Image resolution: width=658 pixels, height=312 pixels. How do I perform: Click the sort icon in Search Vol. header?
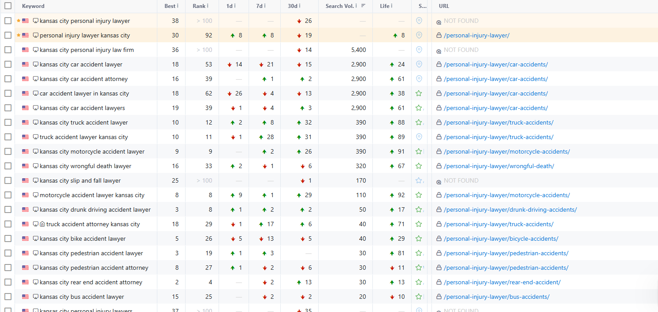(x=363, y=6)
